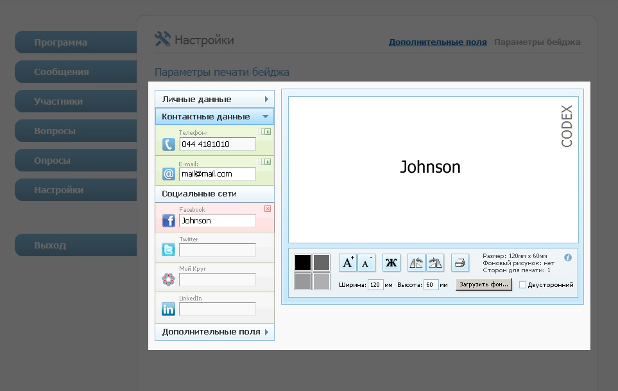The width and height of the screenshot is (618, 391).
Task: Expand the Личные данные section
Action: (215, 99)
